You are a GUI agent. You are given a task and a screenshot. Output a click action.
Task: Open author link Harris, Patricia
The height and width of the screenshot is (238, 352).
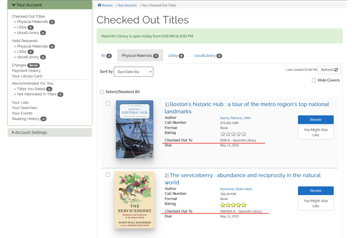point(236,118)
